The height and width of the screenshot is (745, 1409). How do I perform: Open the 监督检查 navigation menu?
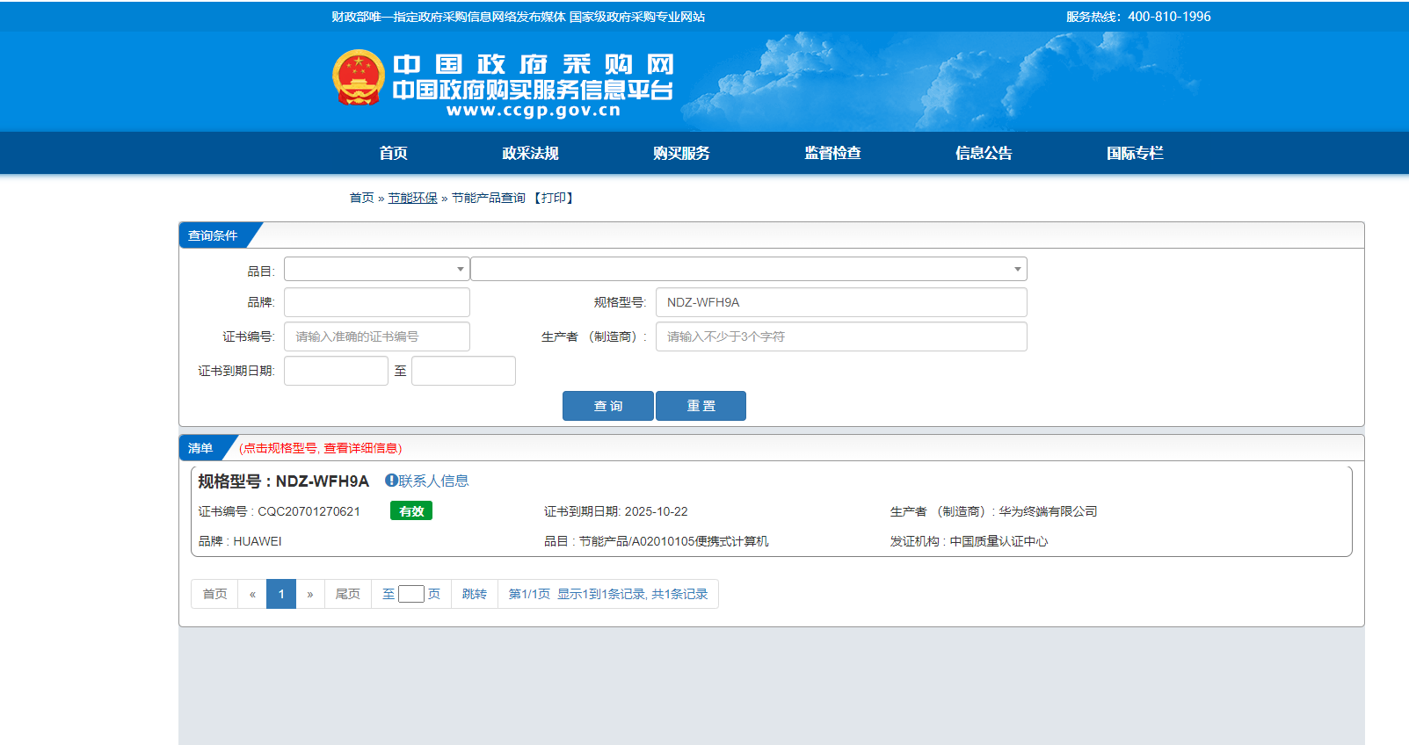(832, 153)
